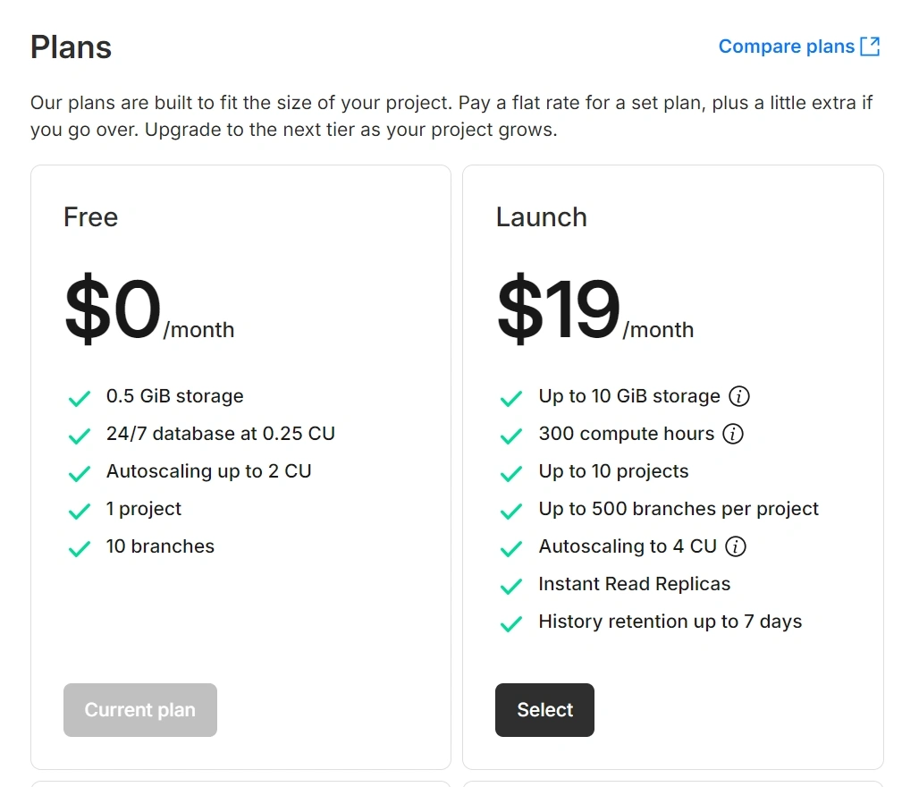
Task: Click the disabled Current plan button
Action: pos(140,710)
